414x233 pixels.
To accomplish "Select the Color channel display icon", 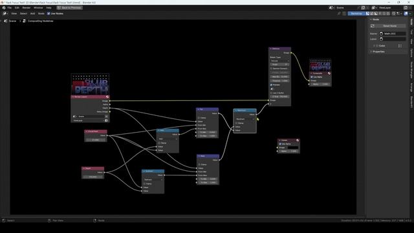I will tap(372, 14).
